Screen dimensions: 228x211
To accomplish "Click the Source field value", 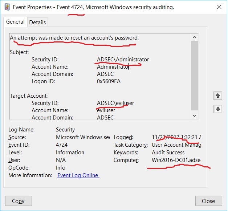I will (83, 137).
